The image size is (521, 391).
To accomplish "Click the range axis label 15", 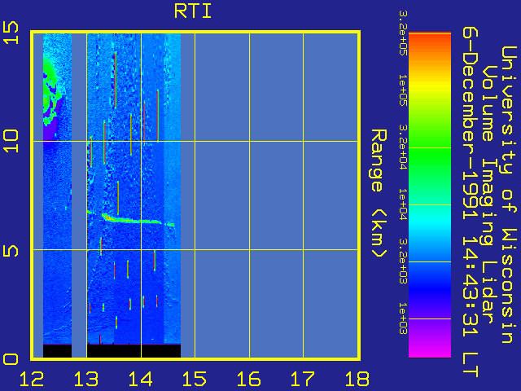I will click(11, 33).
